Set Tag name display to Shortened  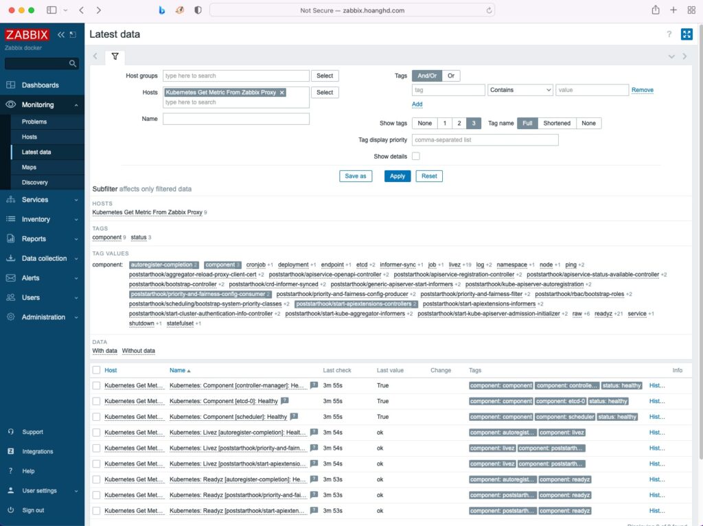(557, 124)
